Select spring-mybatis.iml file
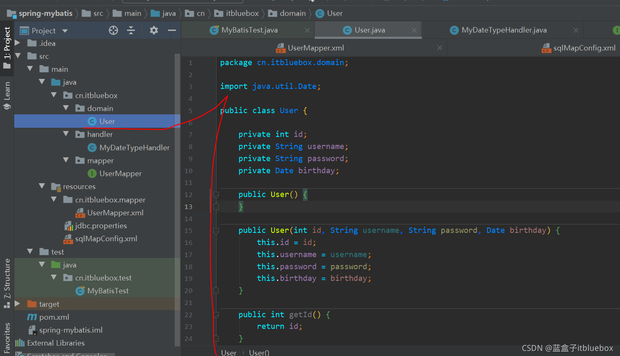Viewport: 620px width, 356px height. 65,330
